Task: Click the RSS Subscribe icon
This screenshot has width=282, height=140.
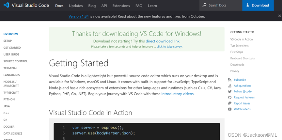Action: coord(230,80)
